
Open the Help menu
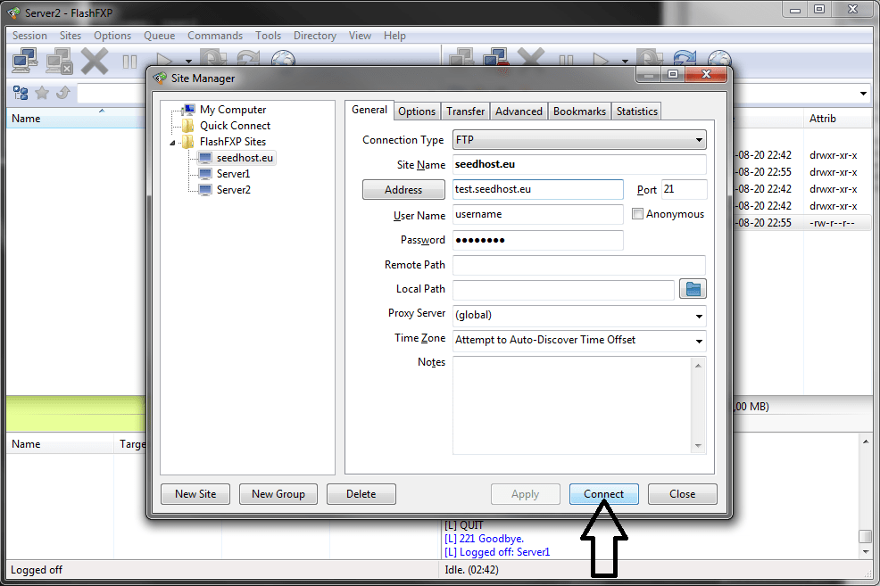pos(394,36)
